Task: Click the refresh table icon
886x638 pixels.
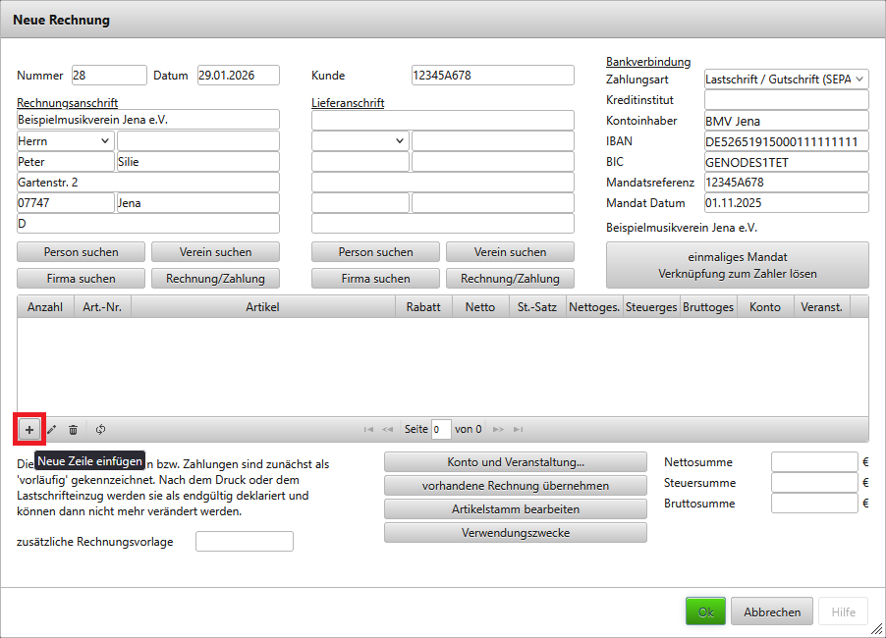Action: [x=100, y=429]
